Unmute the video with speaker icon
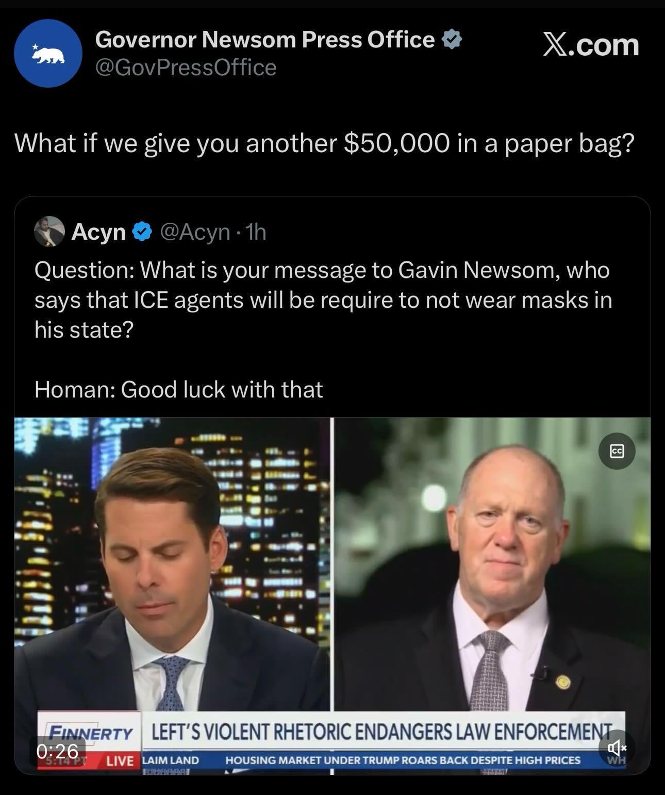 pos(617,747)
